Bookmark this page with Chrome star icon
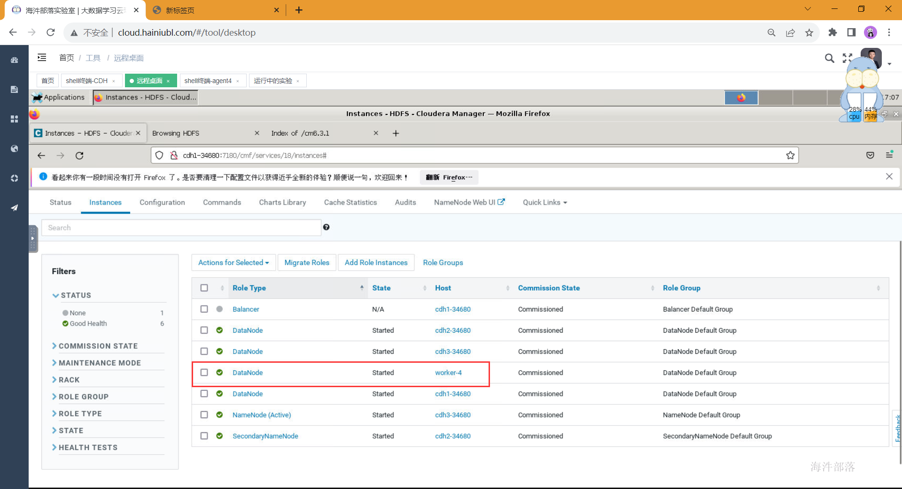 (809, 32)
